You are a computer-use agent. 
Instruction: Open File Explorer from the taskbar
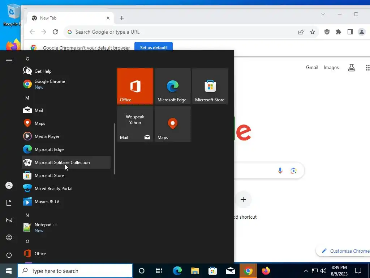coord(195,271)
